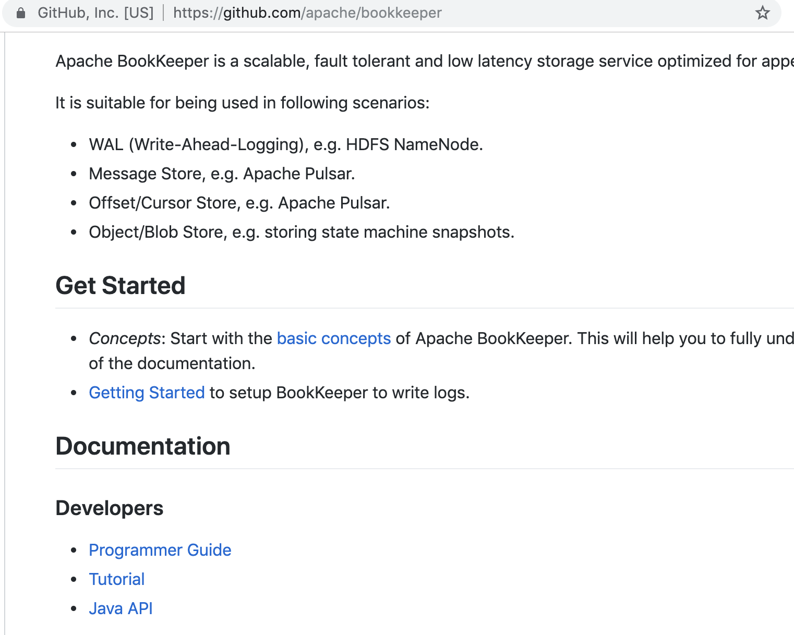
Task: Click the Get Started section heading
Action: (x=120, y=285)
